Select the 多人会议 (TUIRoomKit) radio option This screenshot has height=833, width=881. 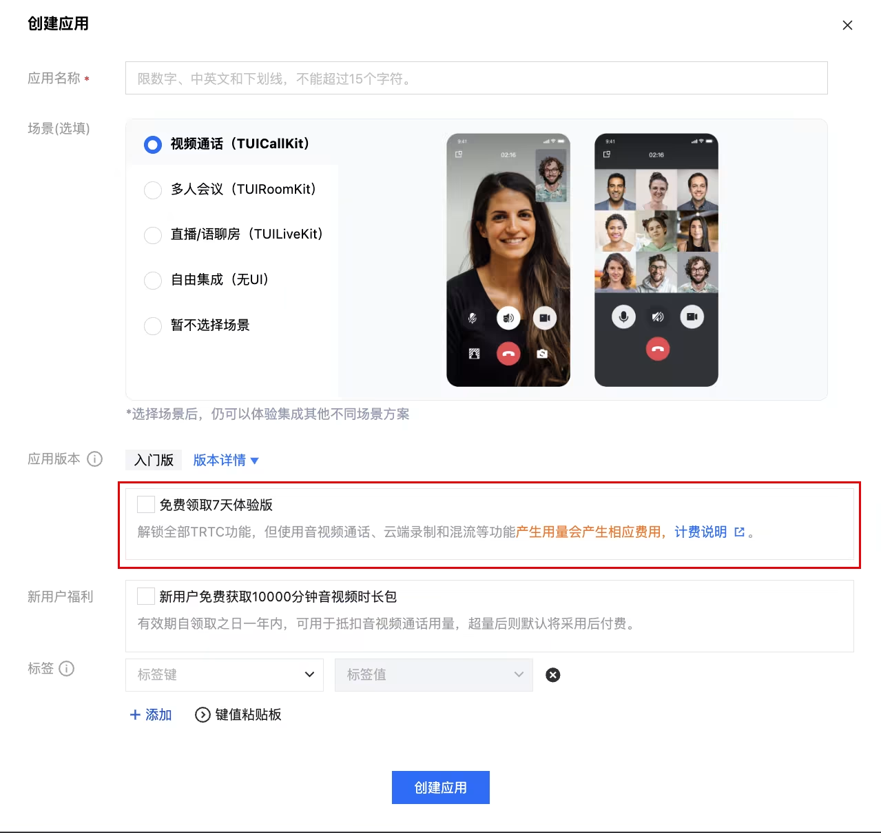(x=153, y=190)
